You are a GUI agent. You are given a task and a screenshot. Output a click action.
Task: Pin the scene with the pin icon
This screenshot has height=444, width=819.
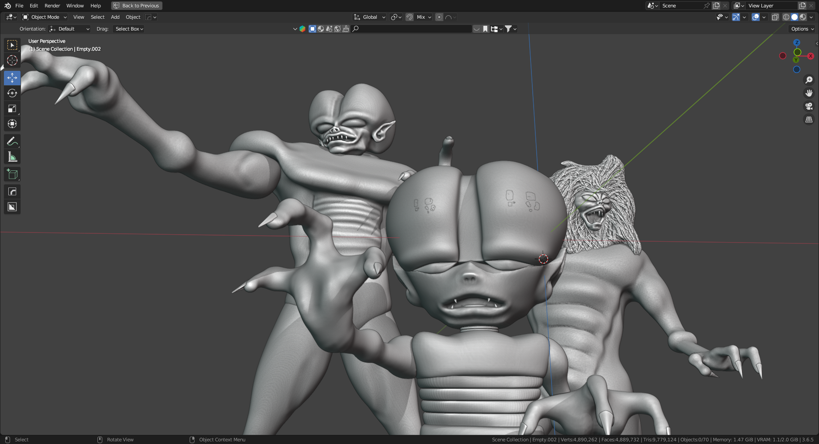(707, 6)
